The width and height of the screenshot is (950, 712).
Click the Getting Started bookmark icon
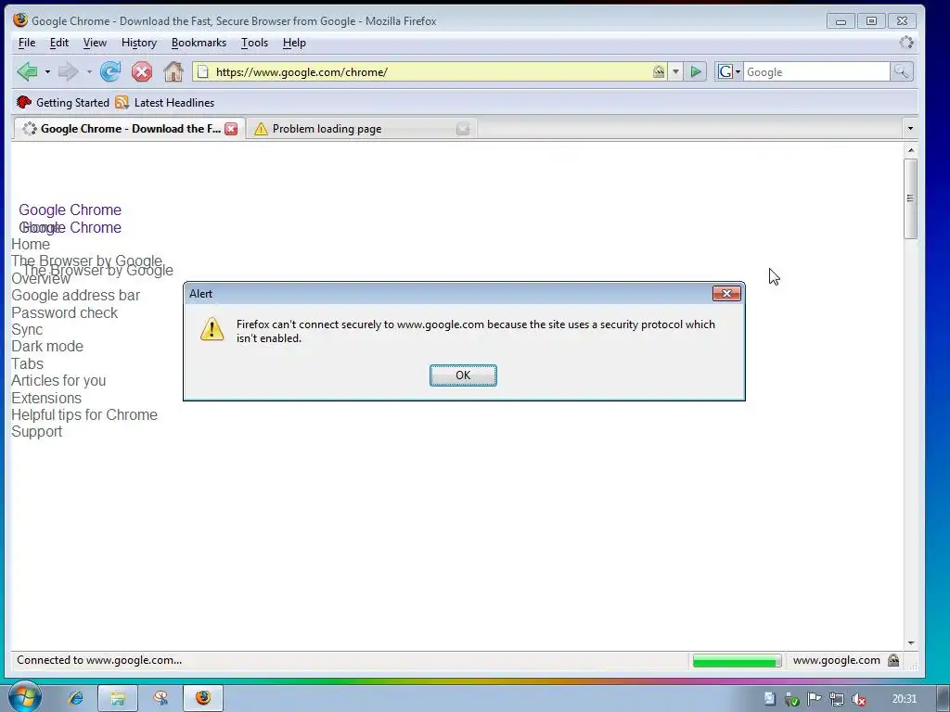[24, 102]
